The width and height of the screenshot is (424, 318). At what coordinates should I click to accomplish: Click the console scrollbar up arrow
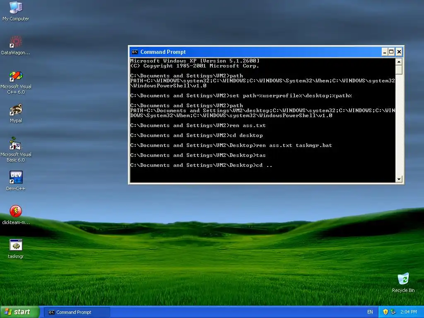pyautogui.click(x=399, y=62)
